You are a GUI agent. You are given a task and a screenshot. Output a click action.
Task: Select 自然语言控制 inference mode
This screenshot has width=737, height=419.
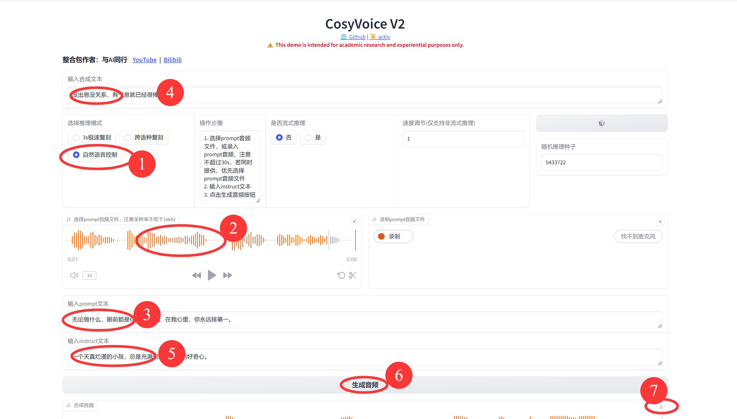95,155
